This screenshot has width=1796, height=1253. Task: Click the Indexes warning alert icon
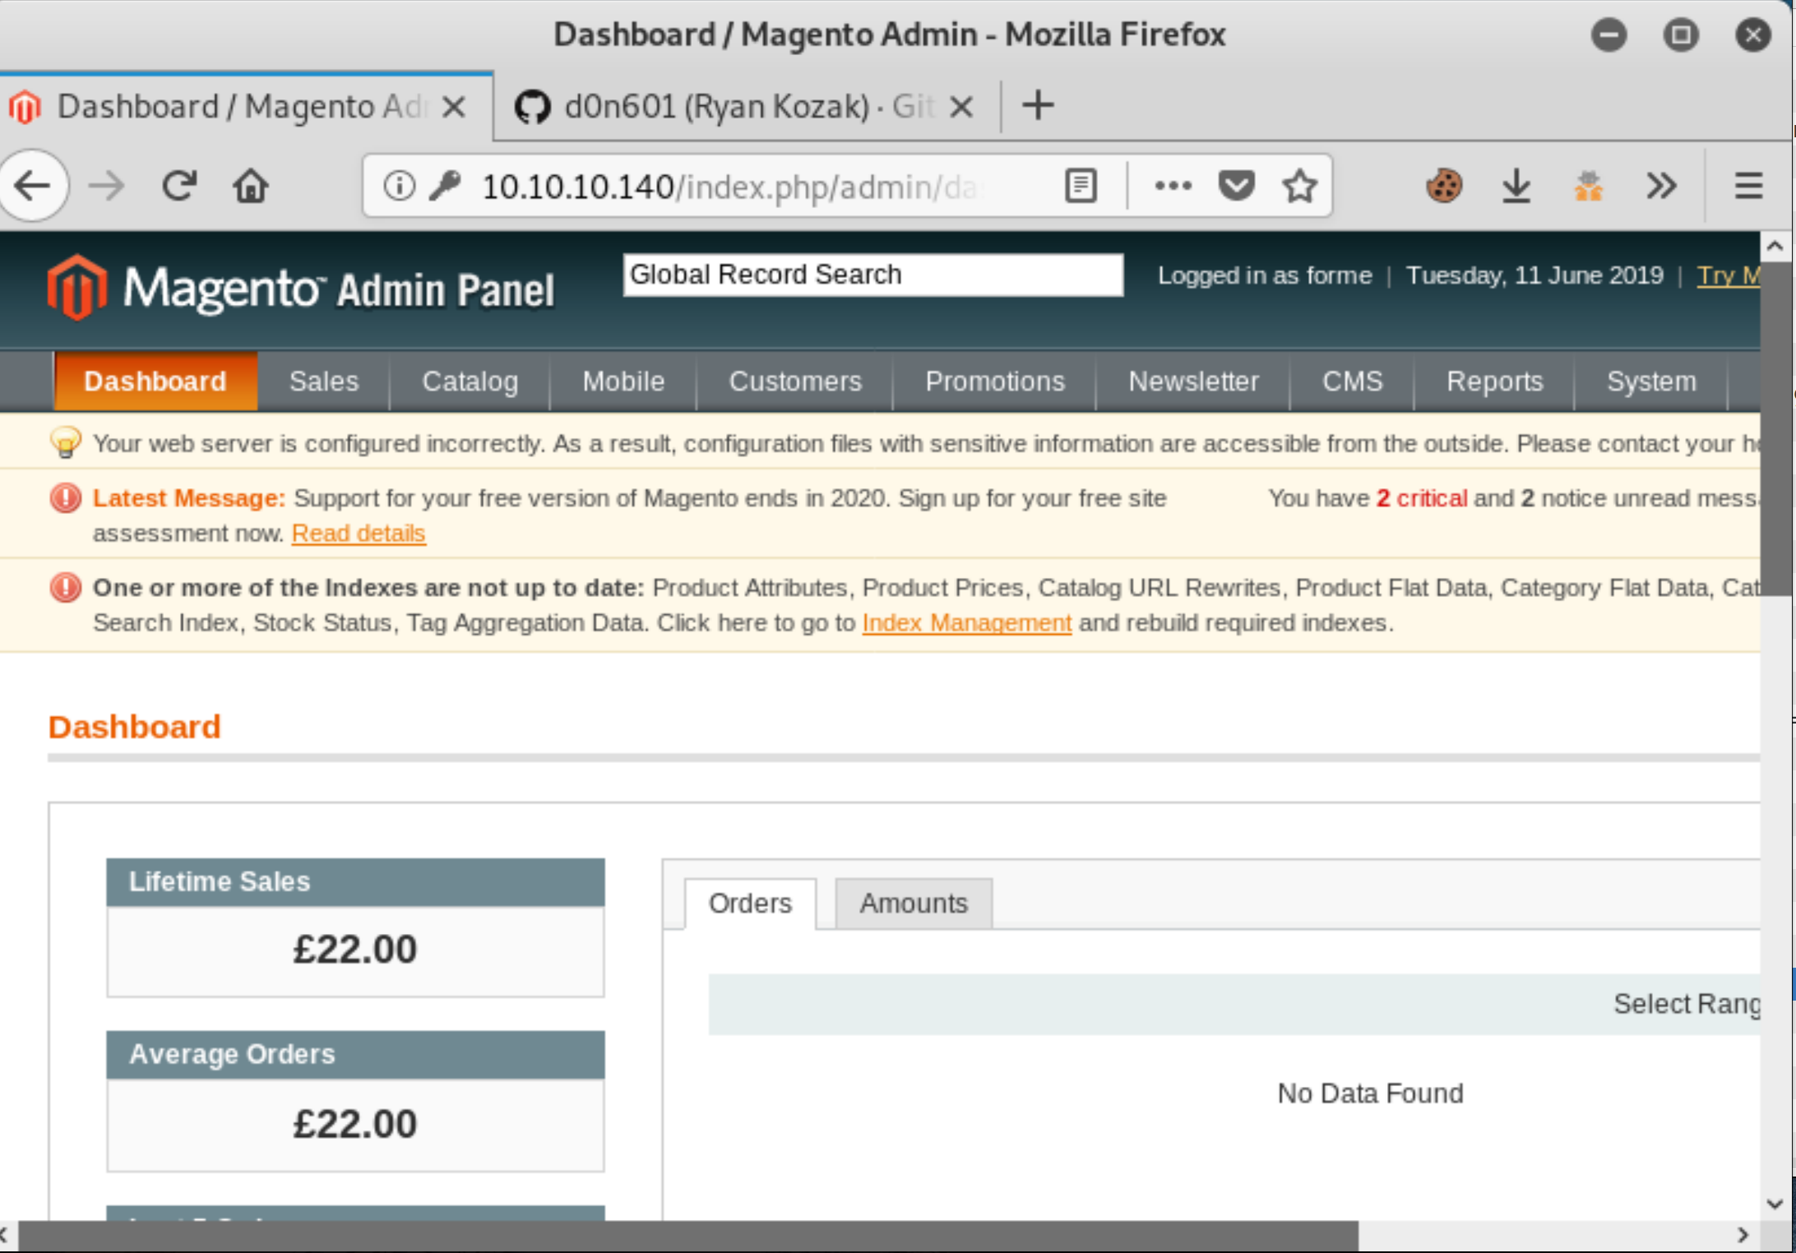[x=66, y=588]
